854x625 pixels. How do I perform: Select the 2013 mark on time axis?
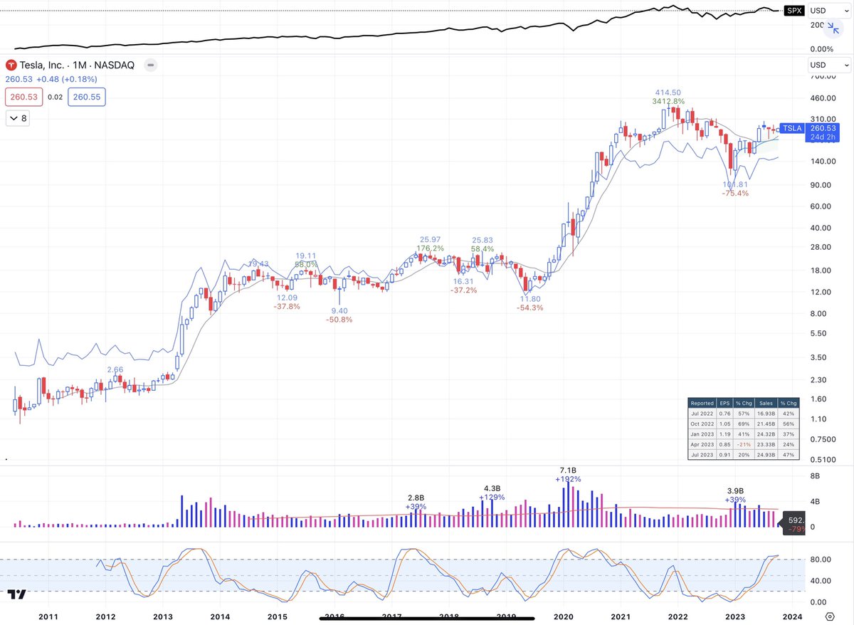point(163,616)
